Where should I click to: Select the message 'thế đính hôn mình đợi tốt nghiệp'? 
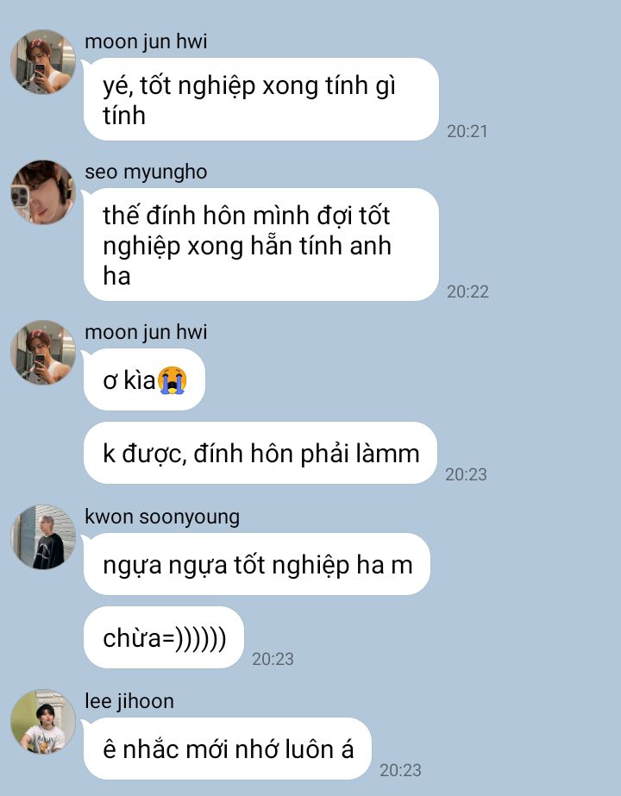261,245
